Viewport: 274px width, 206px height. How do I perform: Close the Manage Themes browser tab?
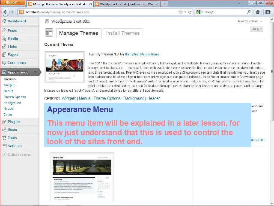click(x=90, y=4)
